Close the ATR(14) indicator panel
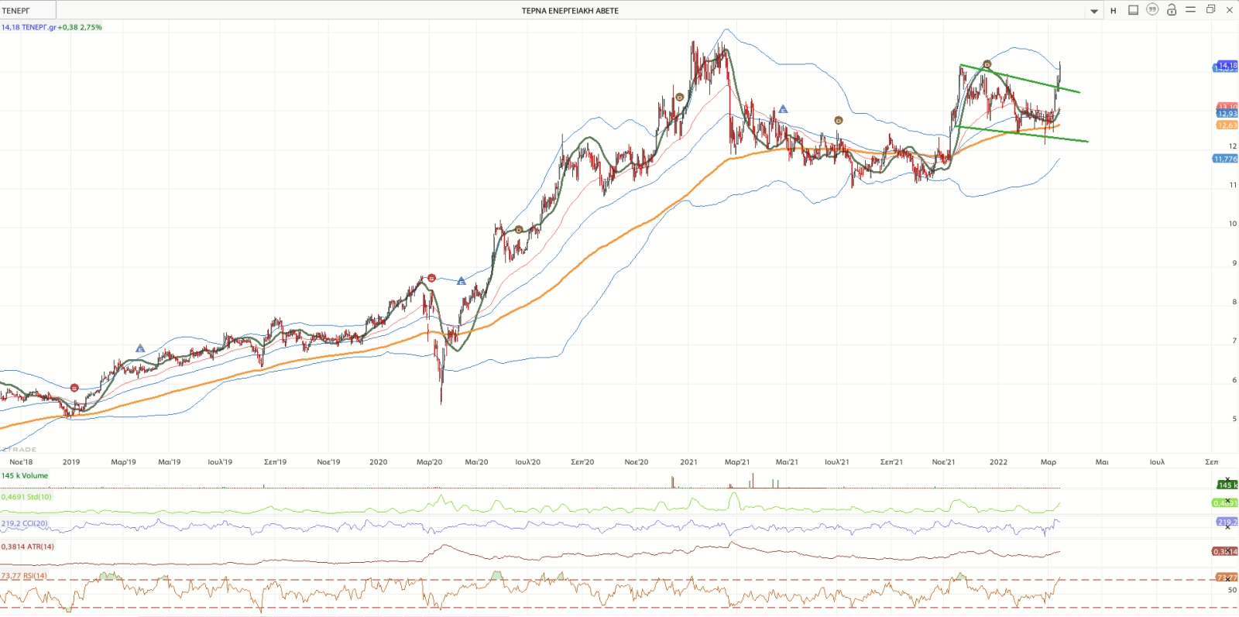This screenshot has width=1239, height=617. 1227,550
